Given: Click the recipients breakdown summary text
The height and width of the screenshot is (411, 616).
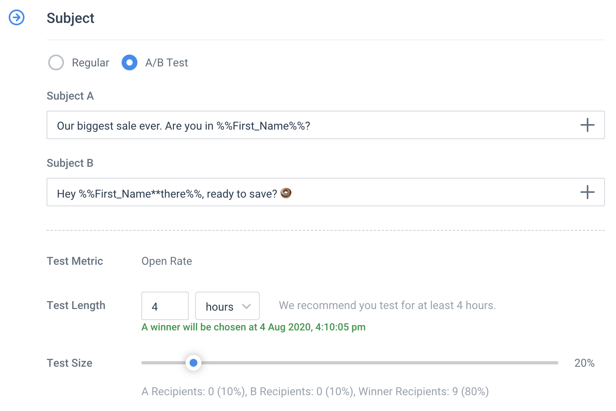Looking at the screenshot, I should 315,392.
